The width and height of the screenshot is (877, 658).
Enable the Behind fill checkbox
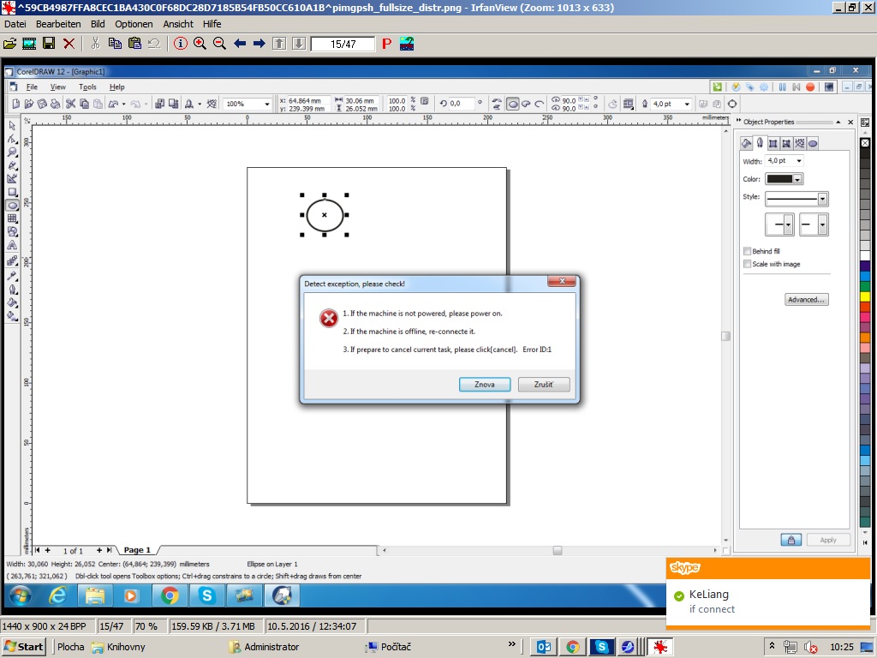pos(748,251)
